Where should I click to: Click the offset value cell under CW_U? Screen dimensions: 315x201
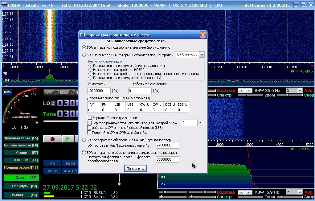tap(144, 110)
